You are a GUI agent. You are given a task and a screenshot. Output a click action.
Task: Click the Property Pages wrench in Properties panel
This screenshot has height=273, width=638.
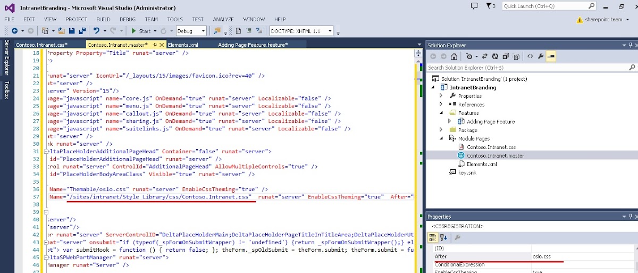point(457,237)
